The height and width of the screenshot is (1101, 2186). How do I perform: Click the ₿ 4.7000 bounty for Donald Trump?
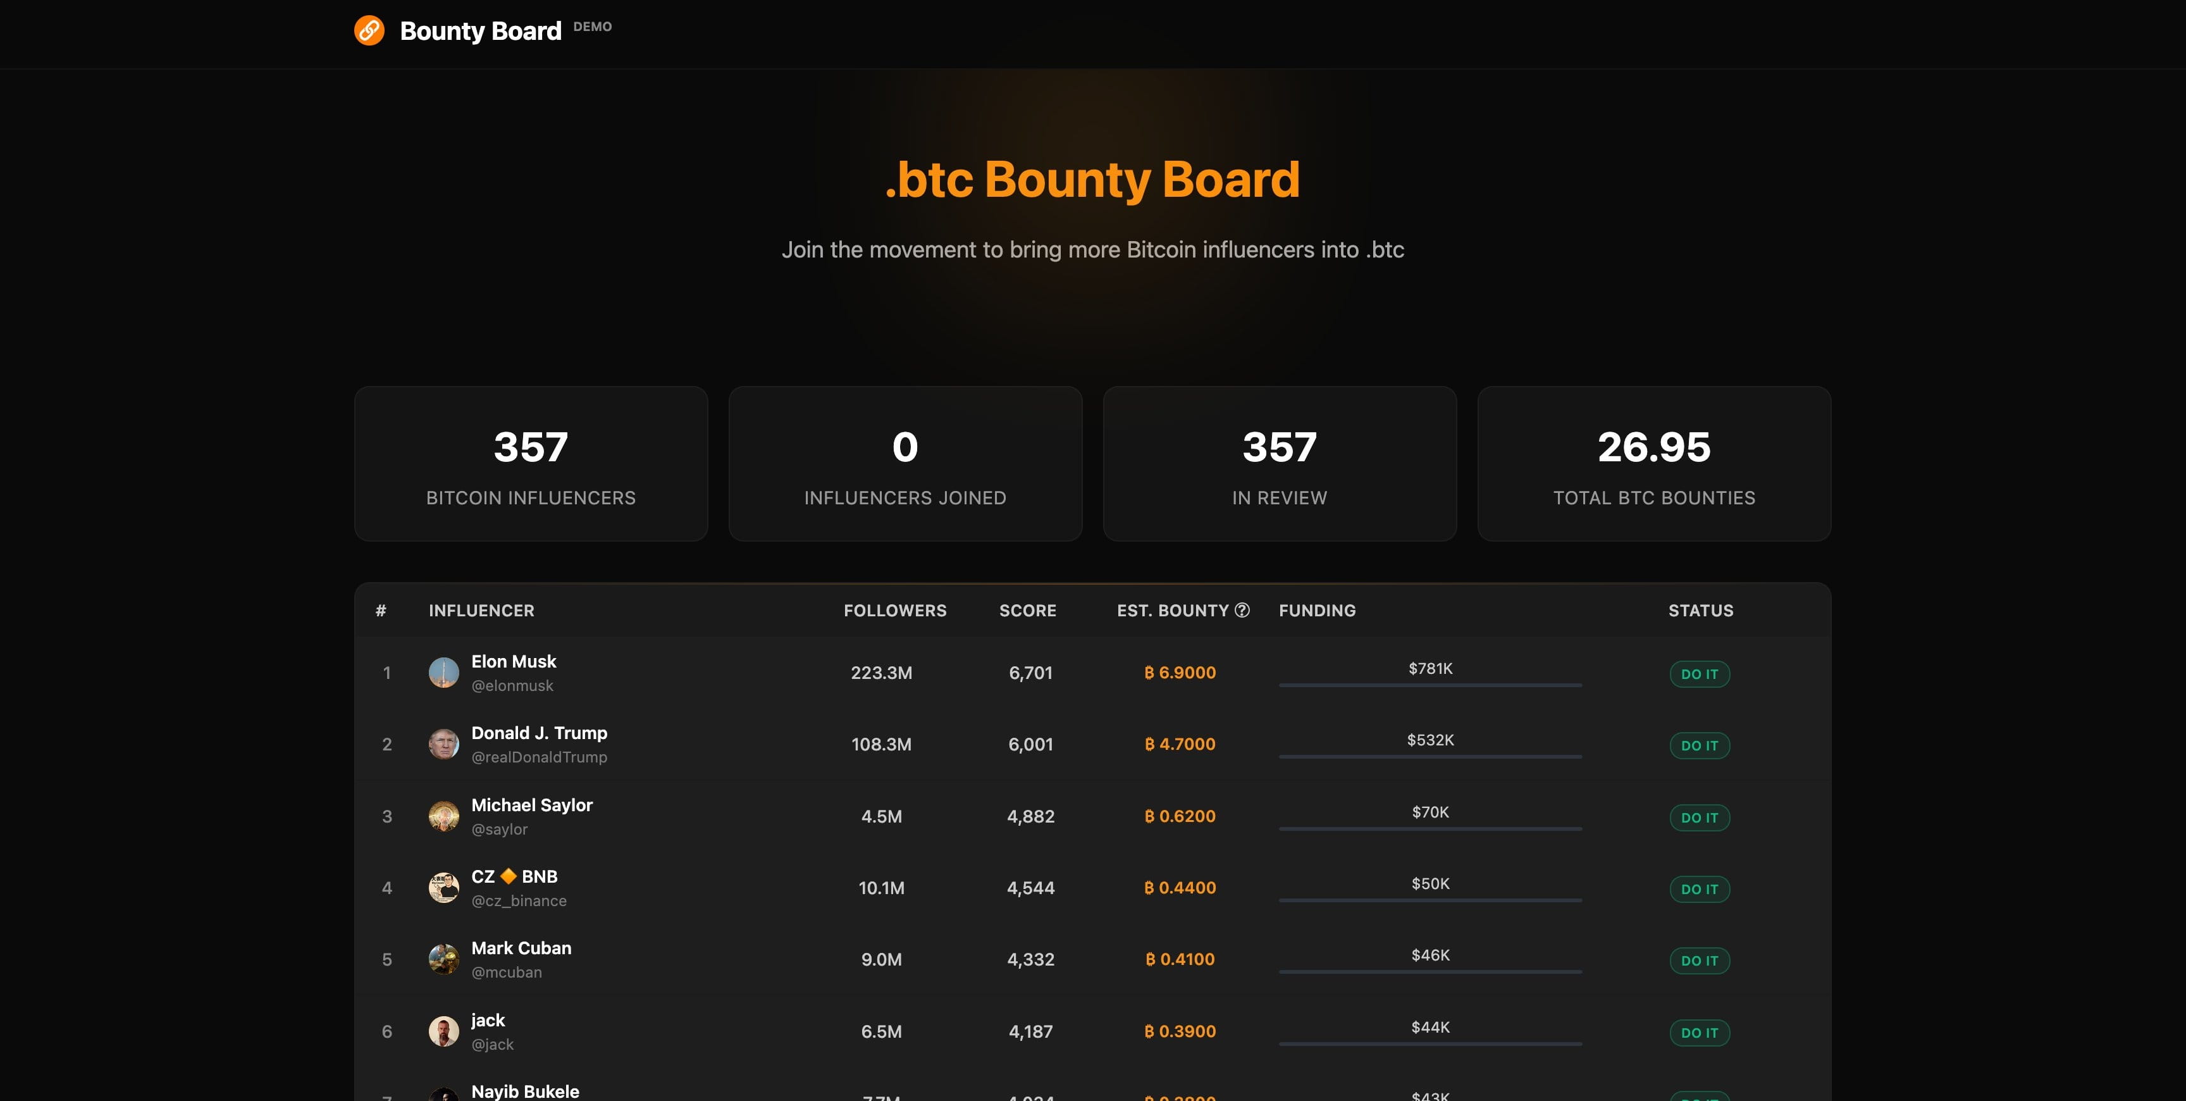[x=1180, y=745]
